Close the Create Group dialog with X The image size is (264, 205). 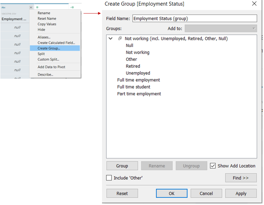coord(254,4)
